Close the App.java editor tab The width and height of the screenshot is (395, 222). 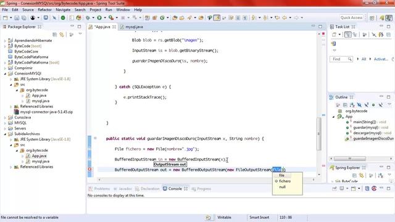click(x=114, y=27)
